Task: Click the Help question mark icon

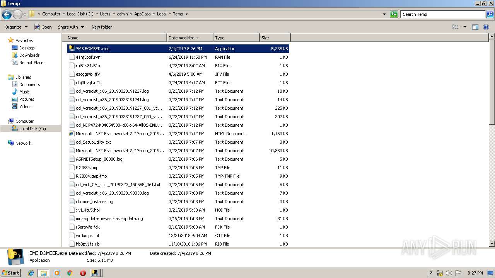Action: click(x=486, y=27)
